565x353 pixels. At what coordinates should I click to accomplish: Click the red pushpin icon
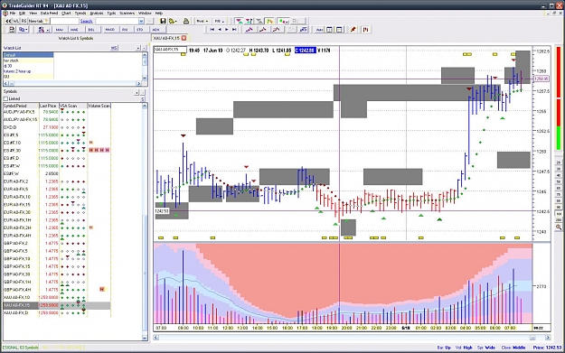[353, 30]
